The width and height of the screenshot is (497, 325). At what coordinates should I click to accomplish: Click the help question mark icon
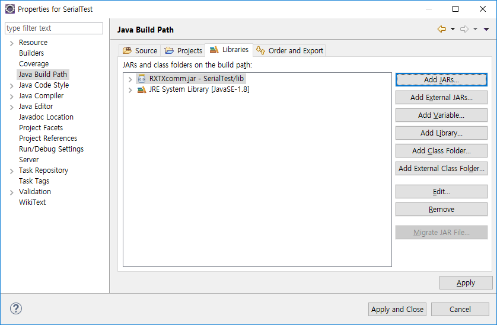16,308
